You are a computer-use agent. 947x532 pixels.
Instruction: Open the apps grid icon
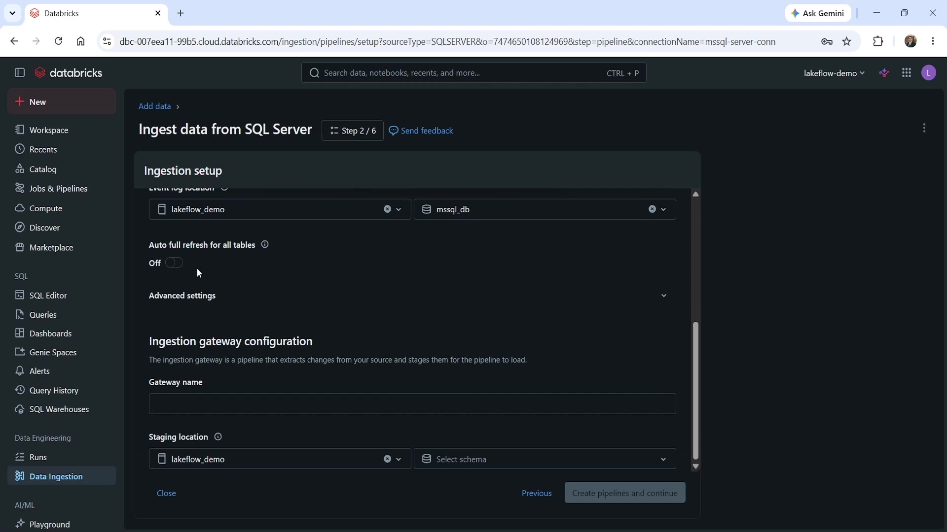(907, 73)
